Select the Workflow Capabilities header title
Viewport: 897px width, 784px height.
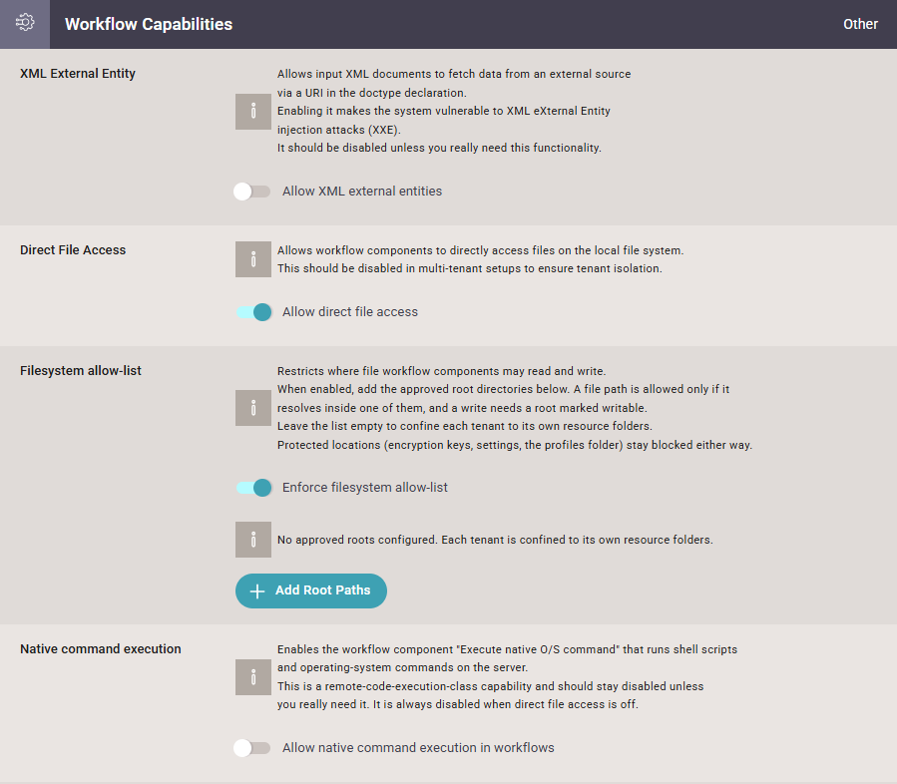[149, 24]
